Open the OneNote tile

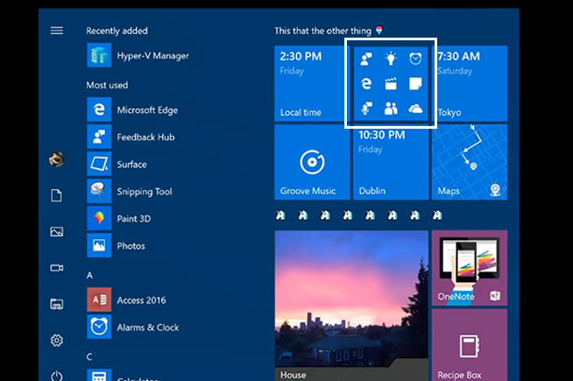pyautogui.click(x=470, y=268)
